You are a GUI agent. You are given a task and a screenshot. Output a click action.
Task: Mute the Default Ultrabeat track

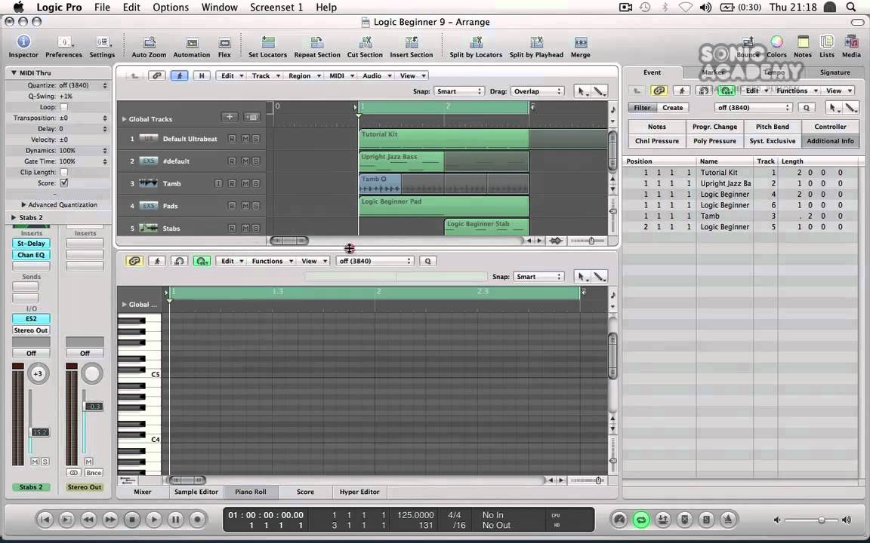click(x=245, y=139)
